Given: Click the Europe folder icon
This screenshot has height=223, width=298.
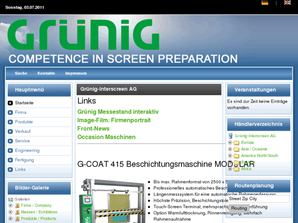Looking at the screenshot, I should [237, 142].
